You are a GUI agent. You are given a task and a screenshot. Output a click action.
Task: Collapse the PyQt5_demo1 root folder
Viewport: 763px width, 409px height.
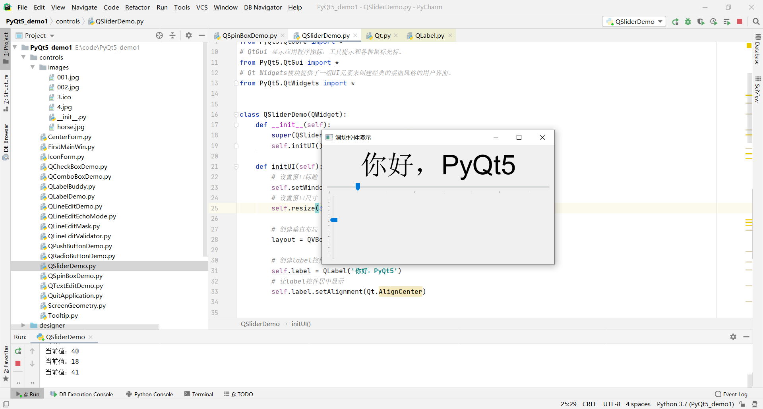point(15,47)
